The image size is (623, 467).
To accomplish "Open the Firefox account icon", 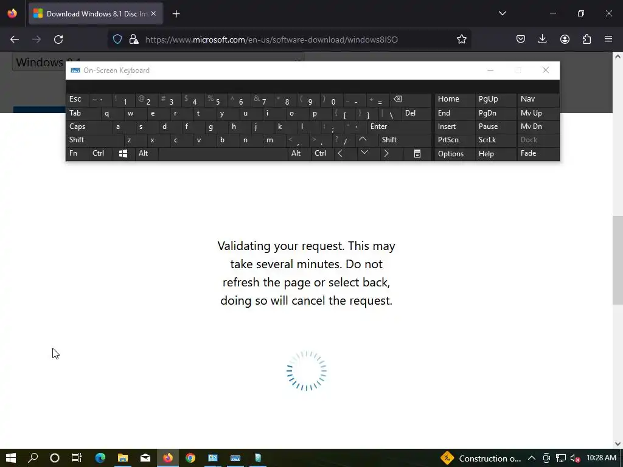I will click(x=565, y=40).
